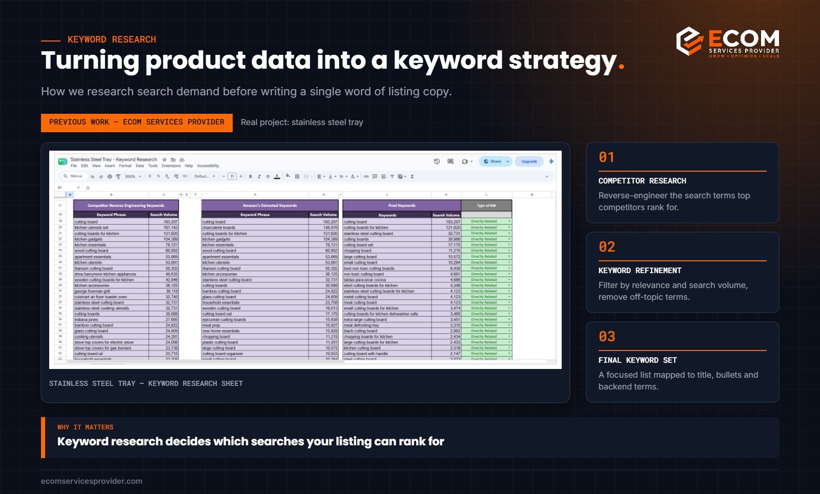Viewport: 820px width, 494px height.
Task: Open the comments panel icon
Action: (450, 161)
